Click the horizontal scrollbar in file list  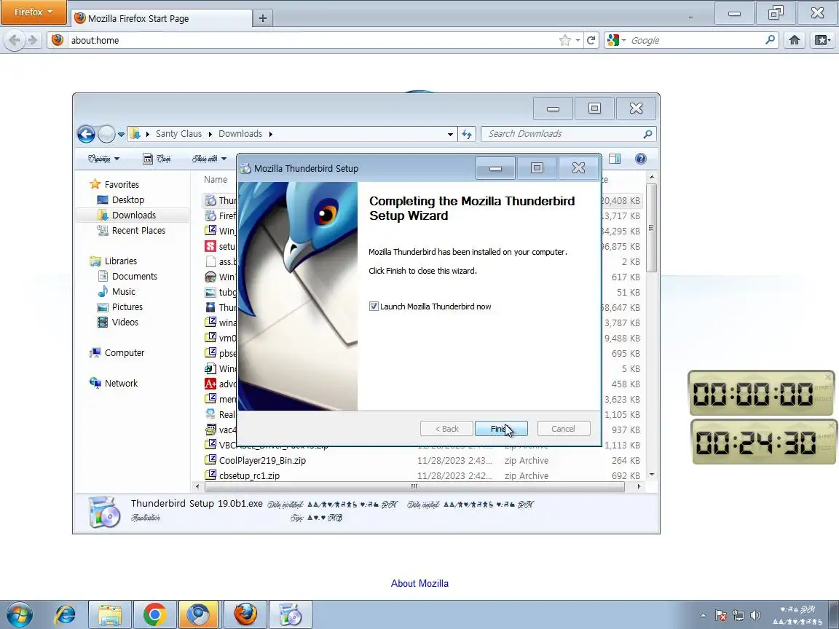(x=414, y=487)
